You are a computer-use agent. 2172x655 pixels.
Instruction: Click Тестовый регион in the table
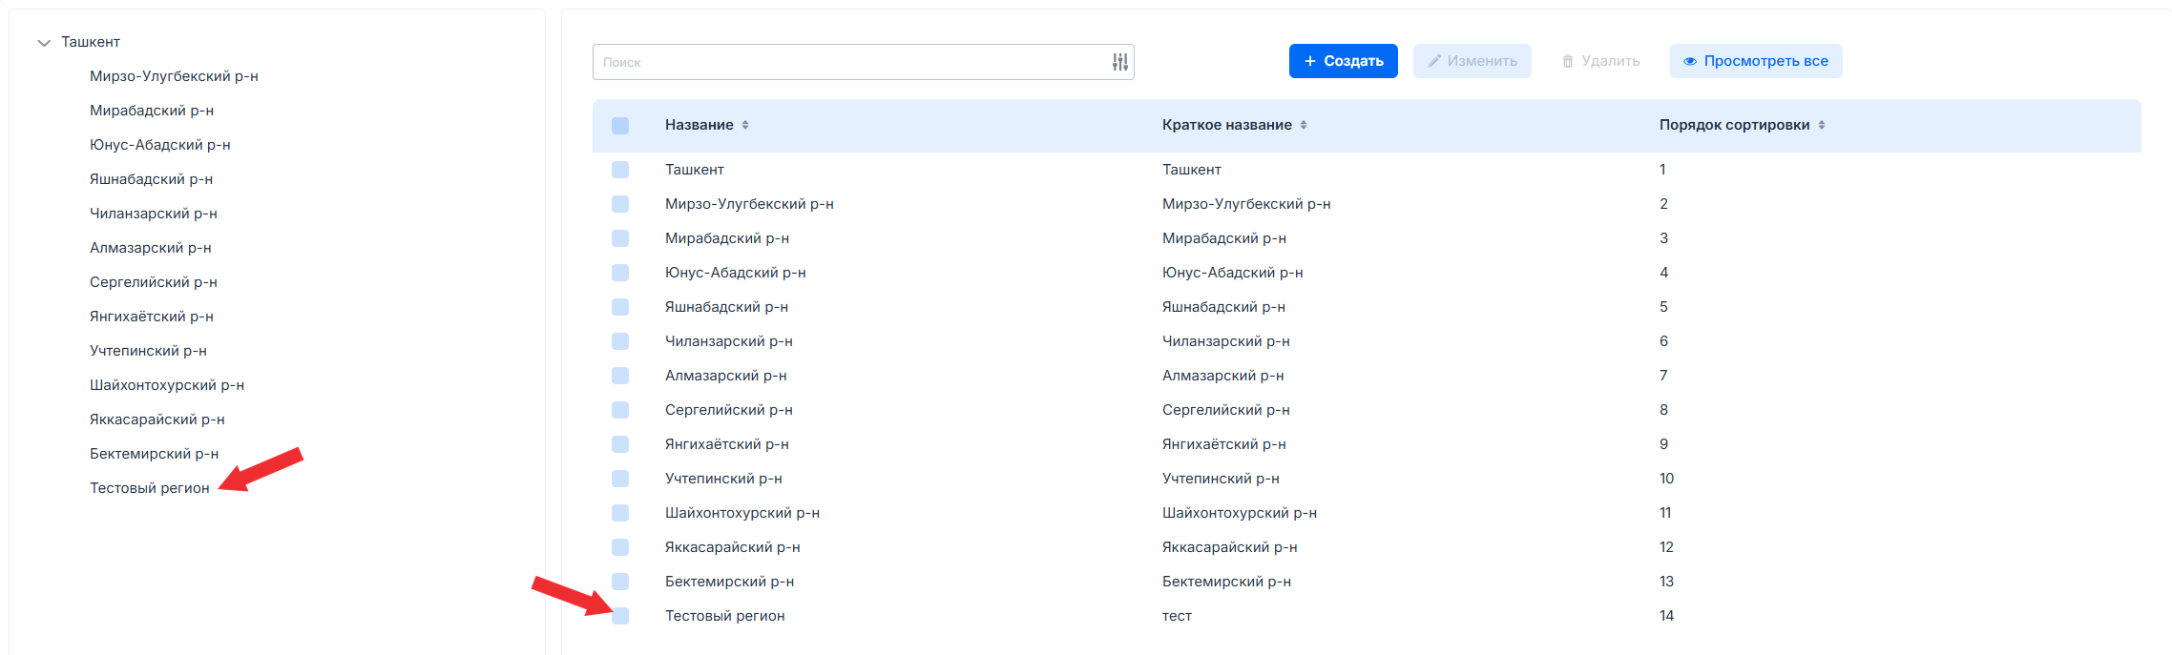click(725, 616)
